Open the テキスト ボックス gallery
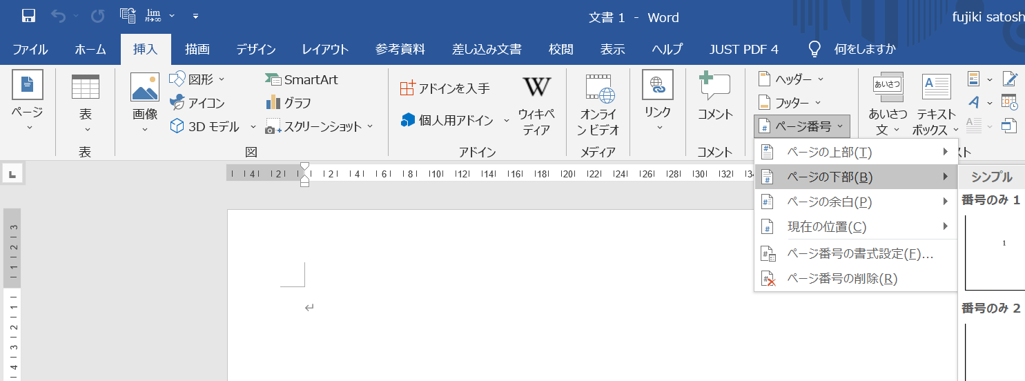The height and width of the screenshot is (381, 1025). click(x=937, y=104)
